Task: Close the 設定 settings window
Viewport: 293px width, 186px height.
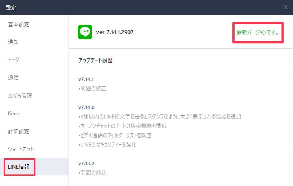Action: point(286,7)
